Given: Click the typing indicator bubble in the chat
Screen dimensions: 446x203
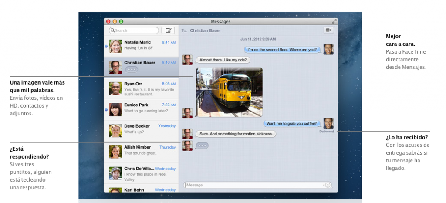Looking at the screenshot, I should [202, 145].
